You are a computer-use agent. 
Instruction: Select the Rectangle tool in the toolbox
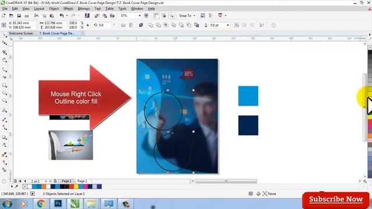click(x=4, y=85)
